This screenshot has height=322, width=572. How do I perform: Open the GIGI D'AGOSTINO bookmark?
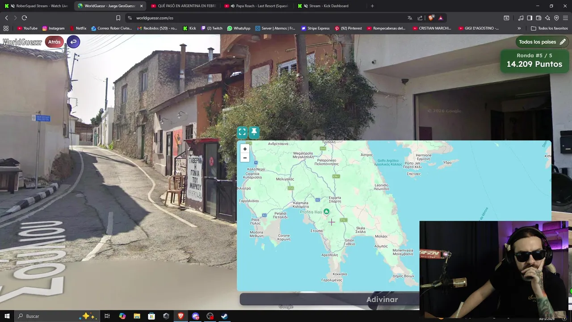pyautogui.click(x=478, y=28)
